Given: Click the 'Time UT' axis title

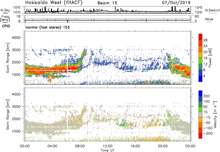Looking at the screenshot, I should pos(108,150).
